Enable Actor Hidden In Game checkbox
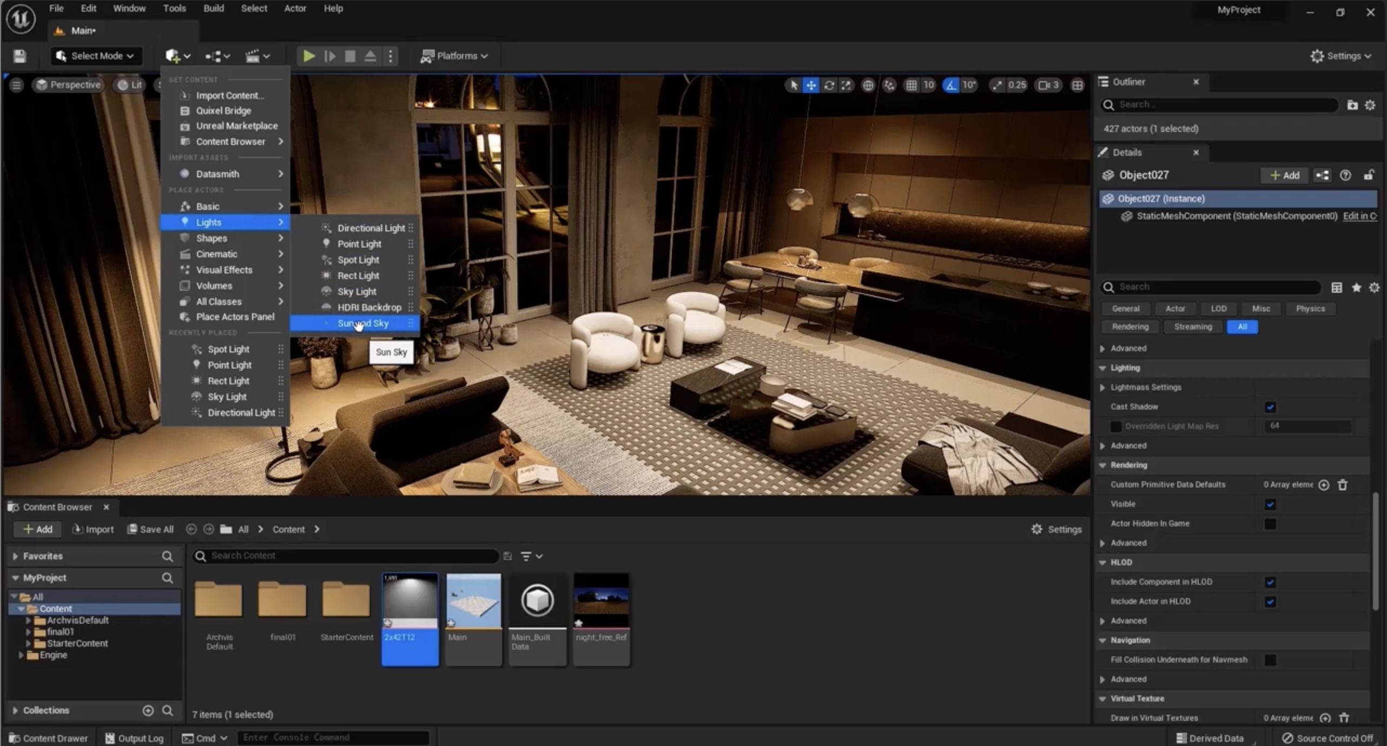 (1270, 524)
